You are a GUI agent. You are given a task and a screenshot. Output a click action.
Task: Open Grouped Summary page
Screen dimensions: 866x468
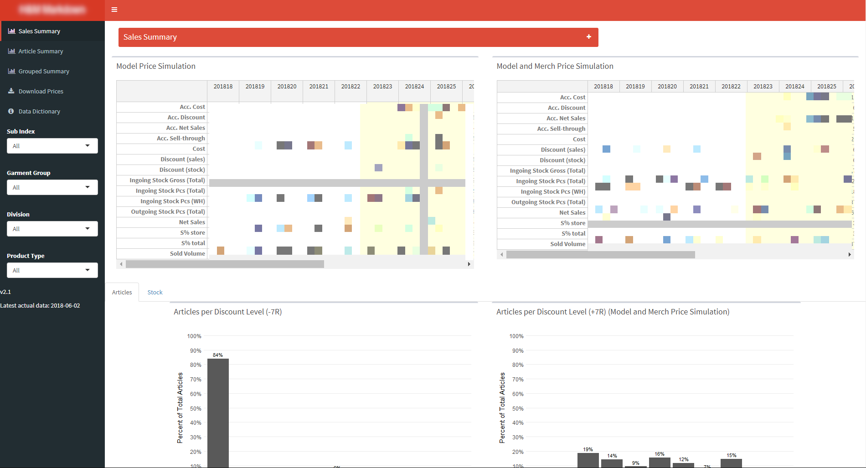pyautogui.click(x=52, y=71)
